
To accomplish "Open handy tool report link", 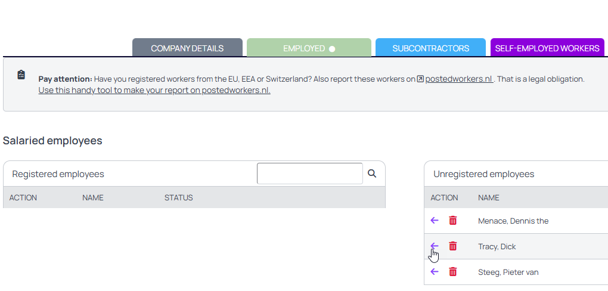I will (154, 91).
